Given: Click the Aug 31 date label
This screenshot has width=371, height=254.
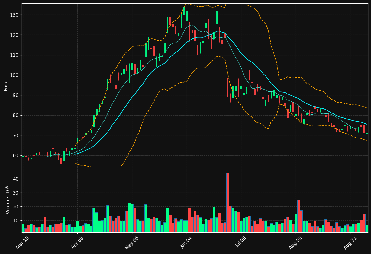Looking at the screenshot, I should (350, 243).
